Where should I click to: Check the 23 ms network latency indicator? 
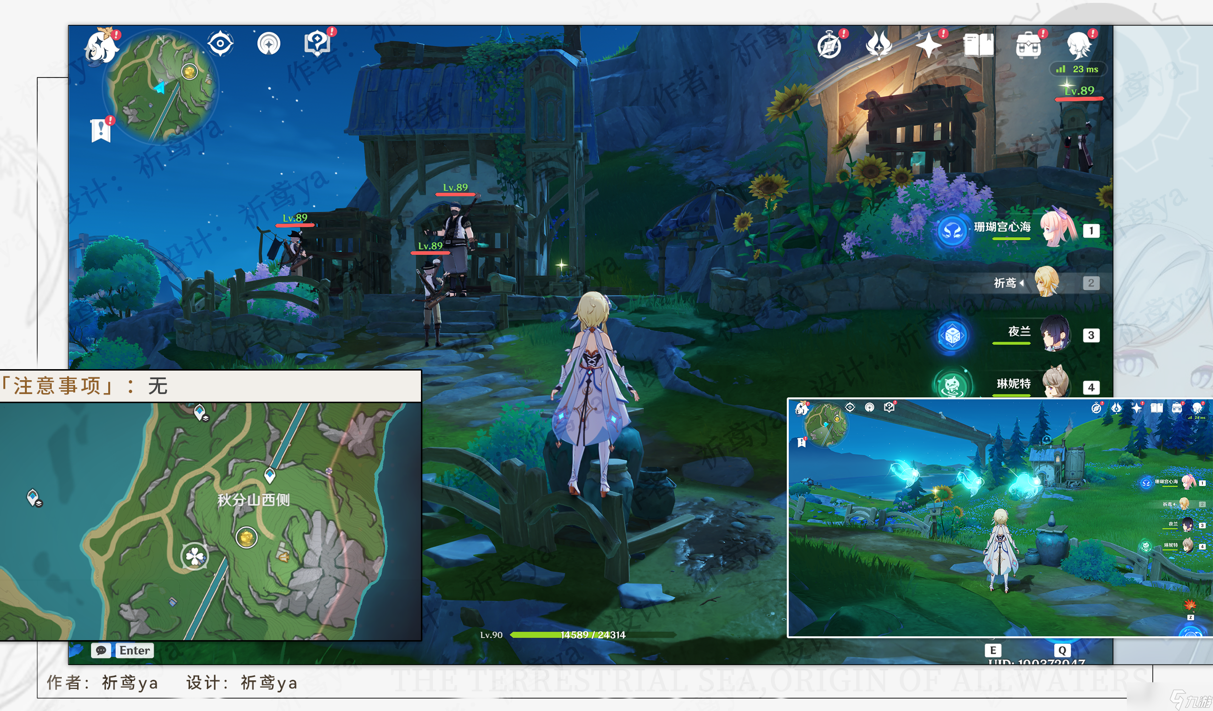click(1078, 69)
